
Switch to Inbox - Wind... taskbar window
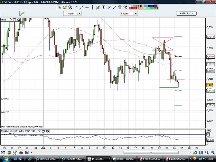(x=124, y=159)
